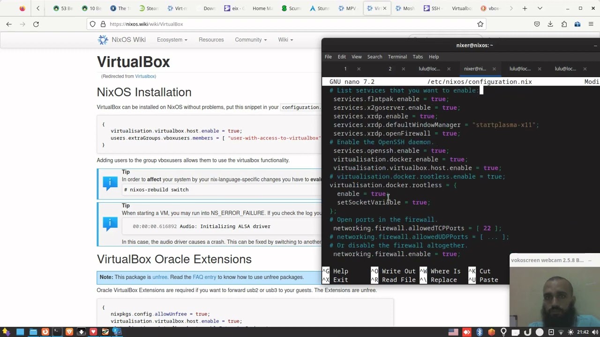
Task: Switch to the MPV browser tab
Action: [x=347, y=8]
